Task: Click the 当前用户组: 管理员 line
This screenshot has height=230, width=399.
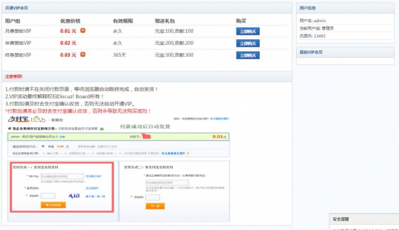Action: [x=316, y=28]
